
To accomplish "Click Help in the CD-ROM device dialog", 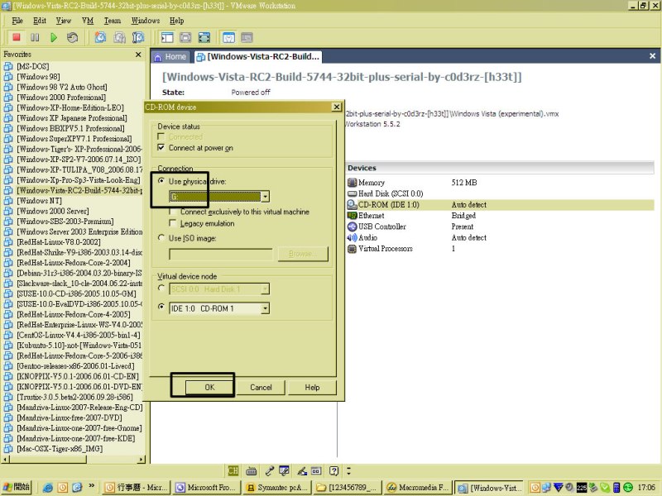I will [x=313, y=387].
